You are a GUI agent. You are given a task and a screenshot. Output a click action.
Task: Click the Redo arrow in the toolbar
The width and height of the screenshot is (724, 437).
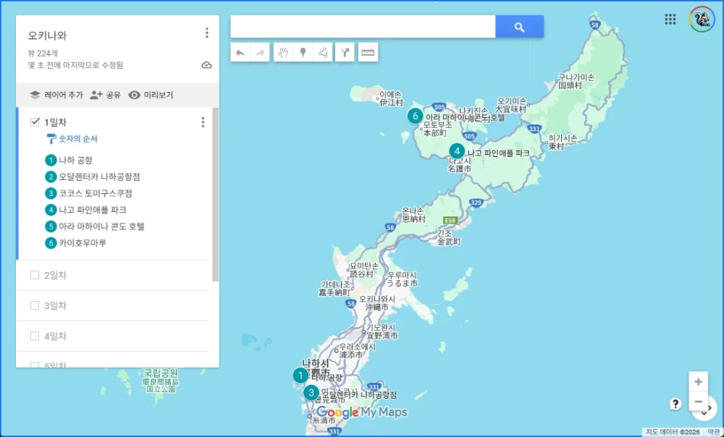point(260,52)
